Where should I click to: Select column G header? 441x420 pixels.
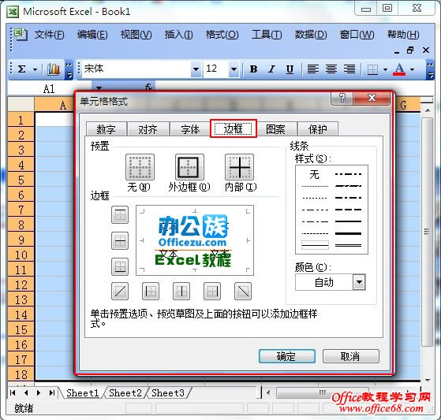coord(403,105)
